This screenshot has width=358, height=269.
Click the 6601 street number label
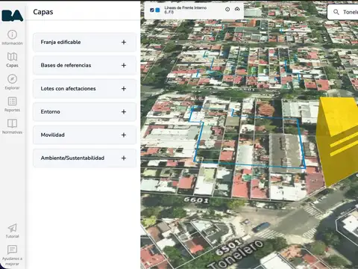coord(196,200)
